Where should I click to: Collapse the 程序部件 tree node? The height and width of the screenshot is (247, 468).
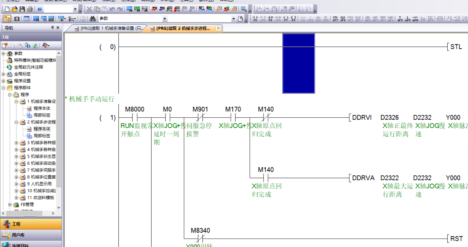tap(3, 88)
